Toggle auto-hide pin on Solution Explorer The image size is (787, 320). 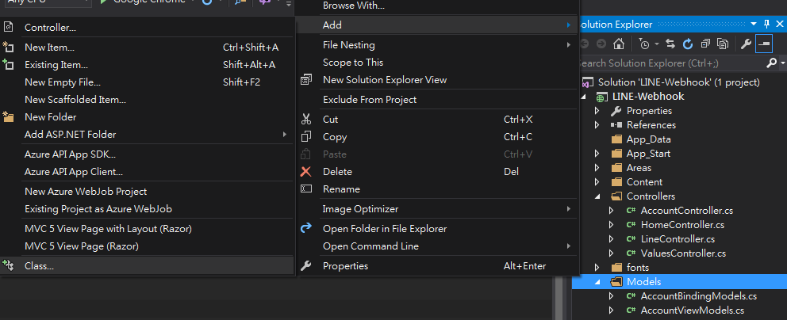(x=766, y=26)
